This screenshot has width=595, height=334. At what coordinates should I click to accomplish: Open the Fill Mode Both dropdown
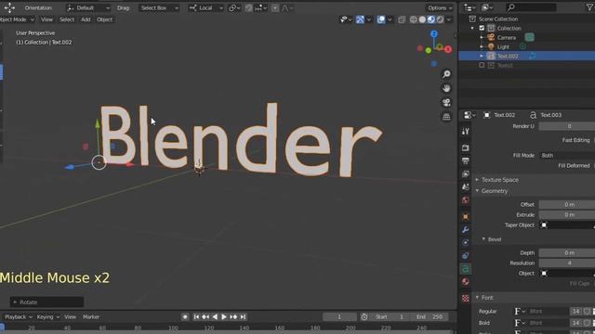(x=567, y=155)
